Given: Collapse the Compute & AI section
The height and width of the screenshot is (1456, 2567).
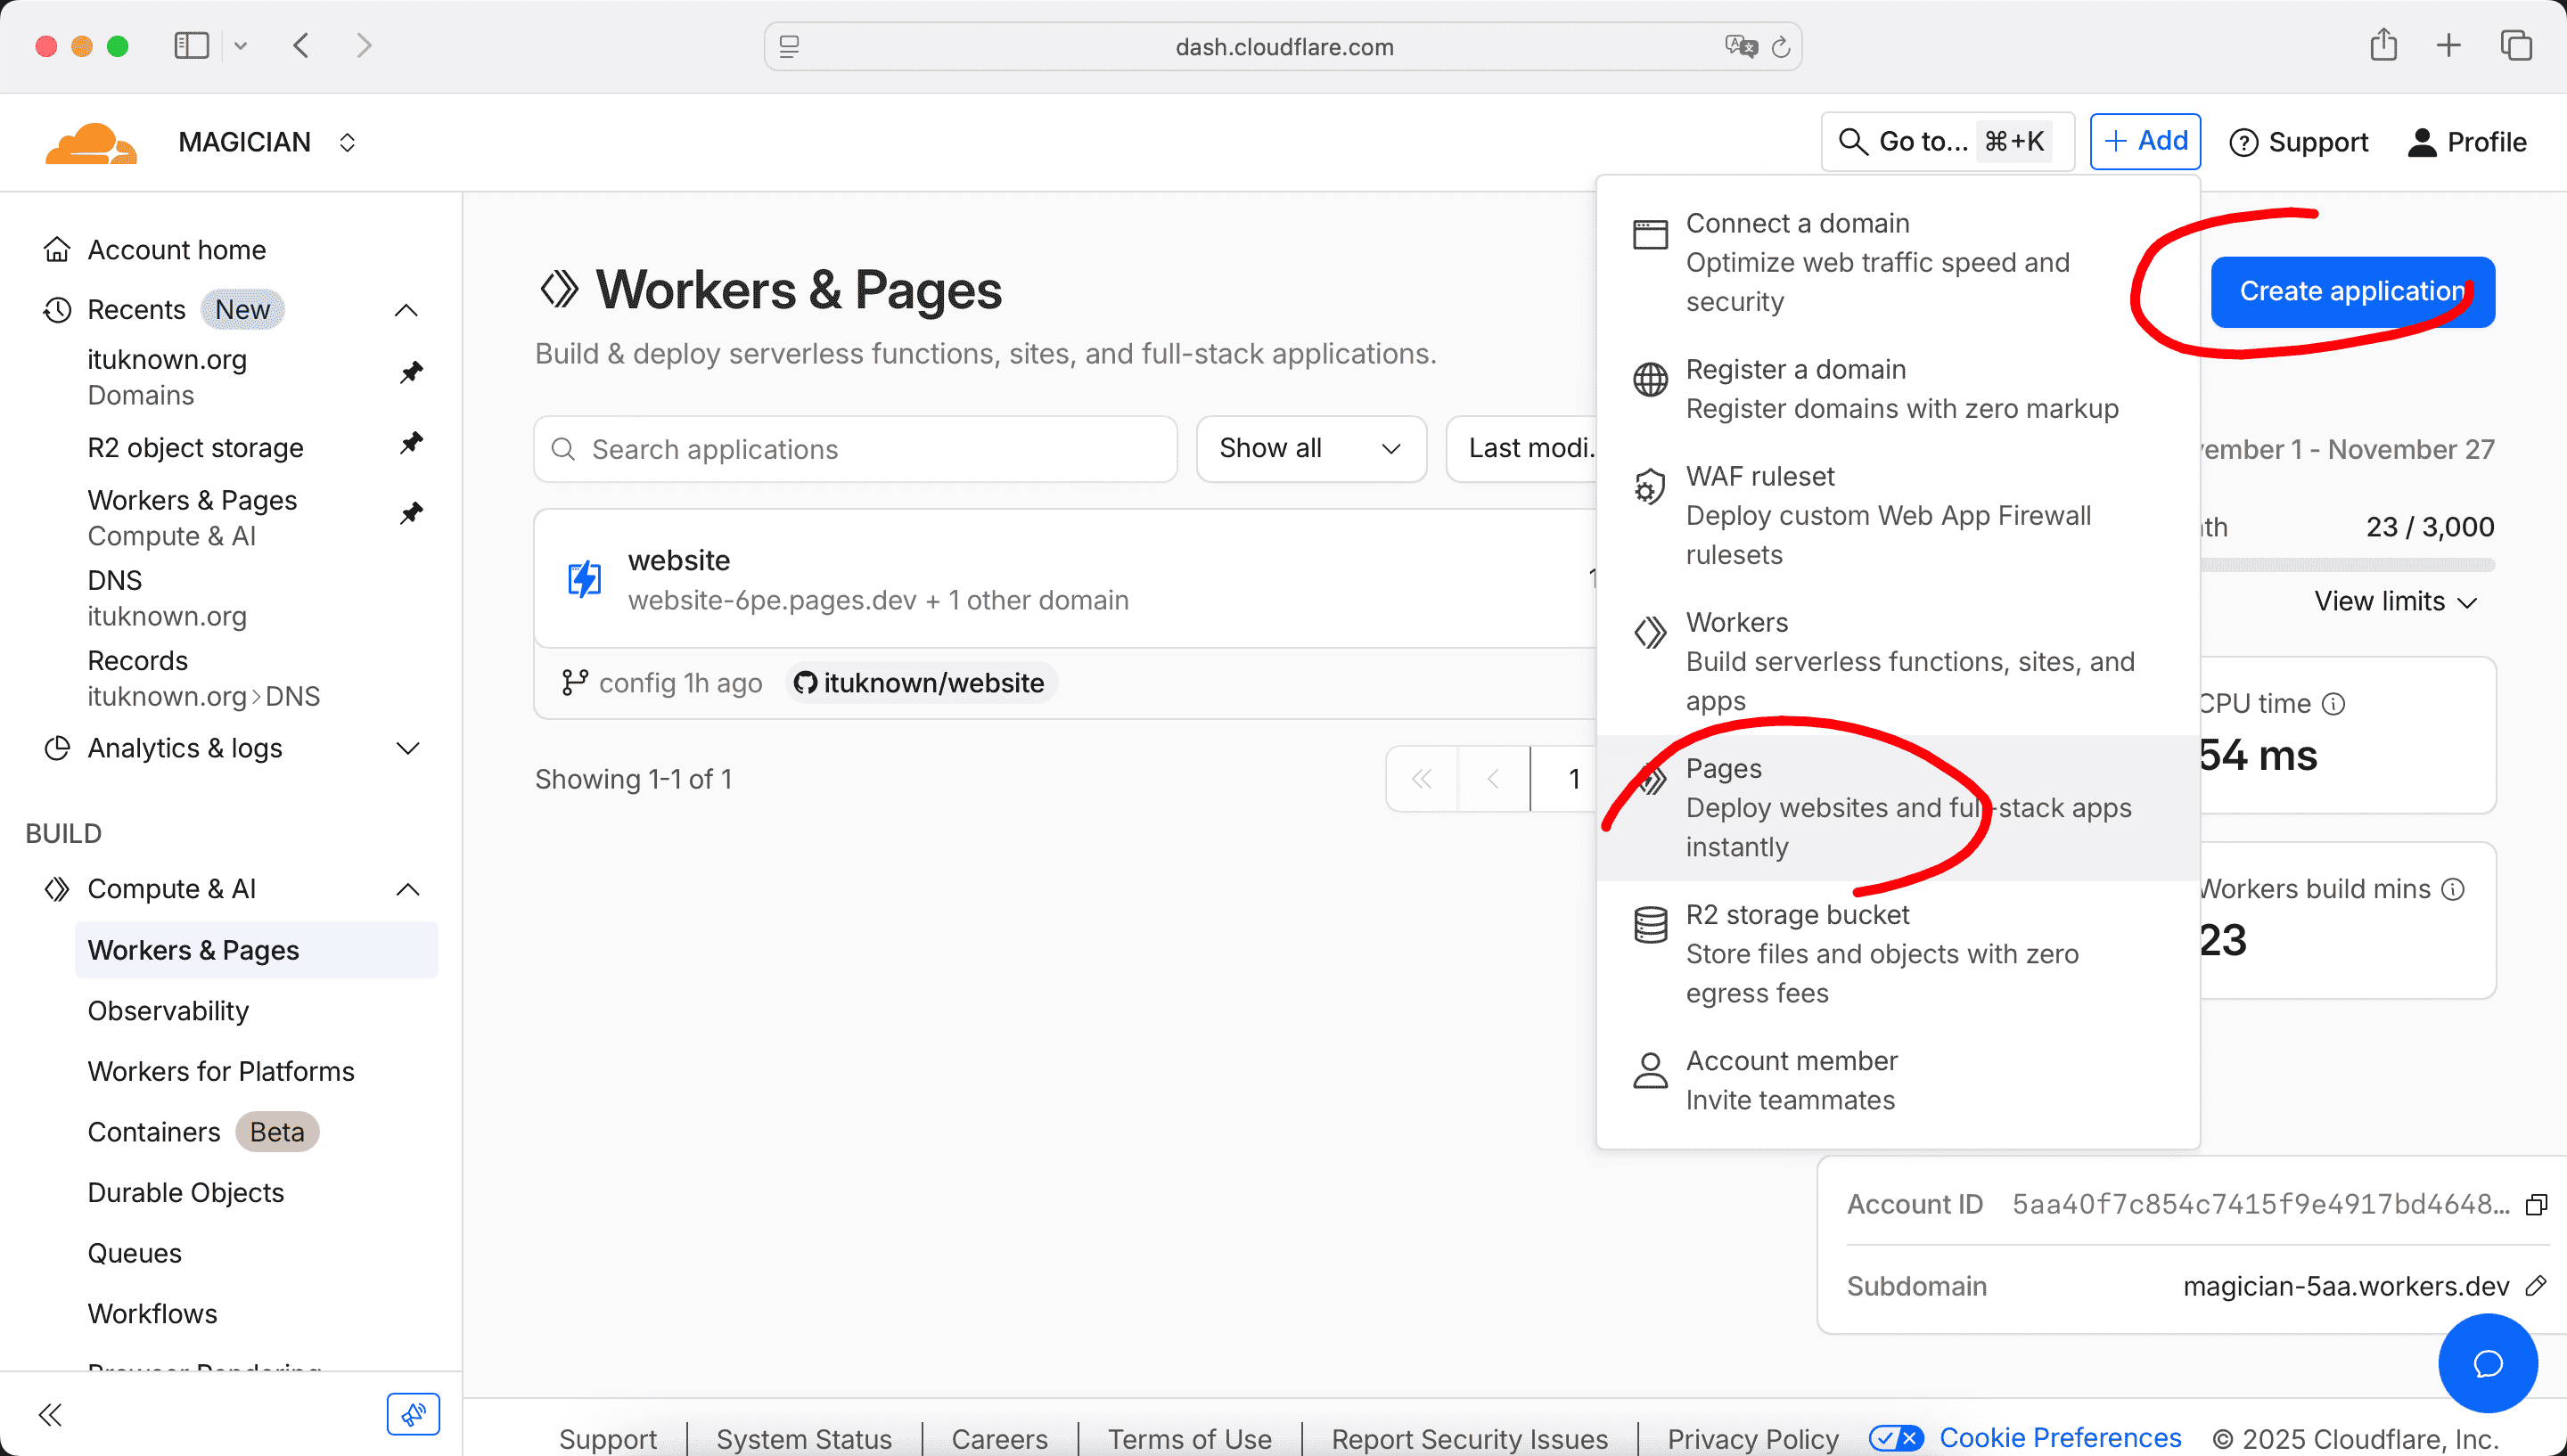Looking at the screenshot, I should coord(407,888).
